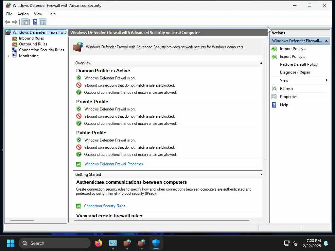Click the Help icon in Actions pane

[x=274, y=105]
